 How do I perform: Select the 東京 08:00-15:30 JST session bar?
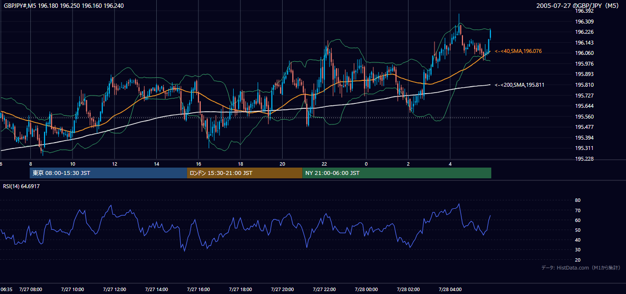[x=108, y=173]
